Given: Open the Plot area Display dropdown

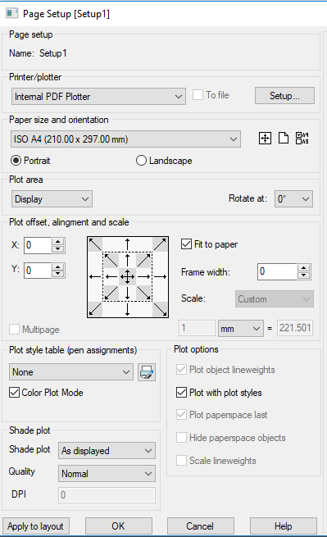Looking at the screenshot, I should 52,199.
